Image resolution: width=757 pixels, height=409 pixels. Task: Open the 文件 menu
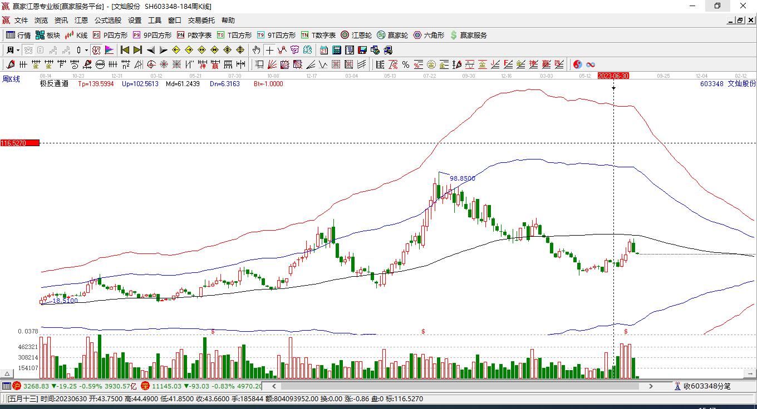21,21
